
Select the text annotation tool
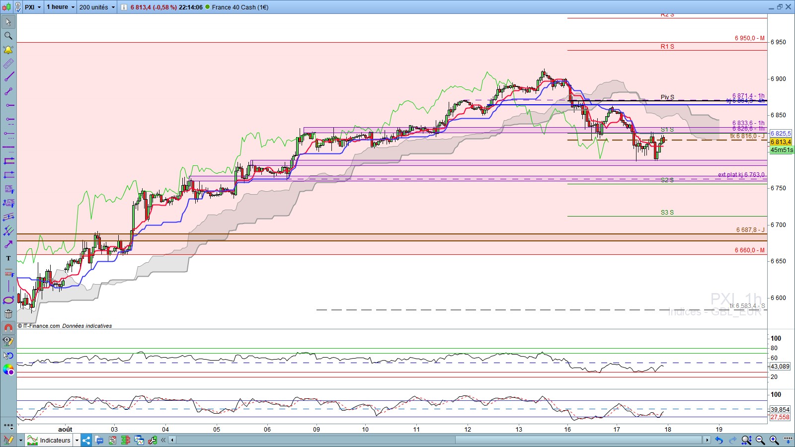[x=8, y=258]
